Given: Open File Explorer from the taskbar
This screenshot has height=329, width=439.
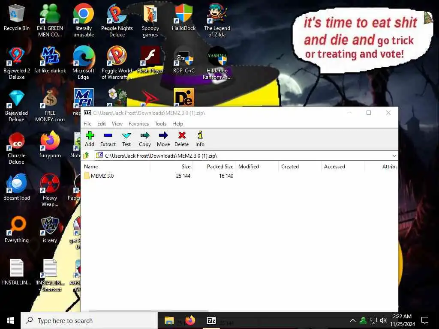Looking at the screenshot, I should (169, 320).
